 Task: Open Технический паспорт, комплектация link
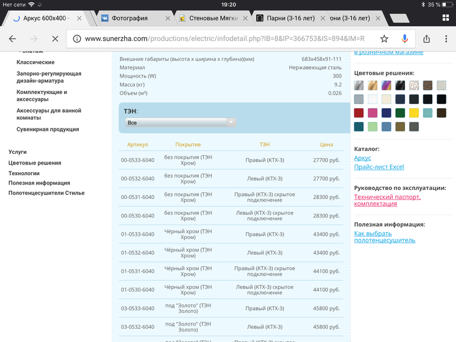(x=387, y=200)
